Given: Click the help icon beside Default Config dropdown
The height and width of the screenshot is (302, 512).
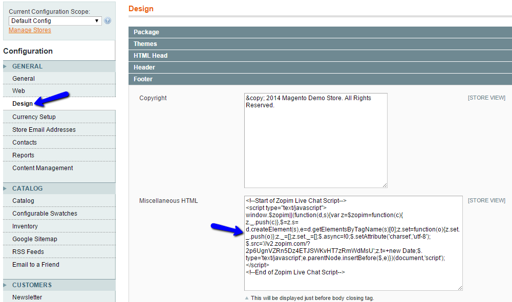Looking at the screenshot, I should pos(107,20).
